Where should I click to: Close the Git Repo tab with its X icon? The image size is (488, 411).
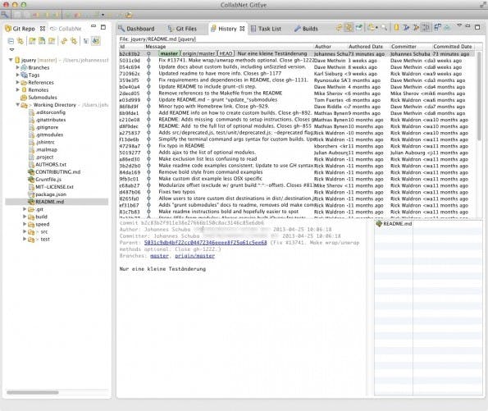coord(43,29)
